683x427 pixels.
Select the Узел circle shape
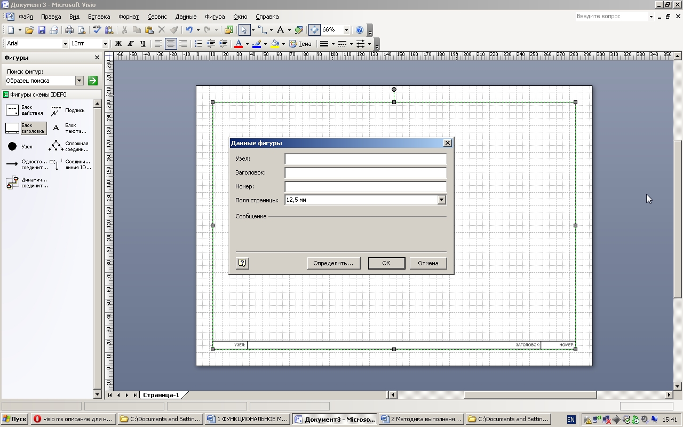(20, 146)
